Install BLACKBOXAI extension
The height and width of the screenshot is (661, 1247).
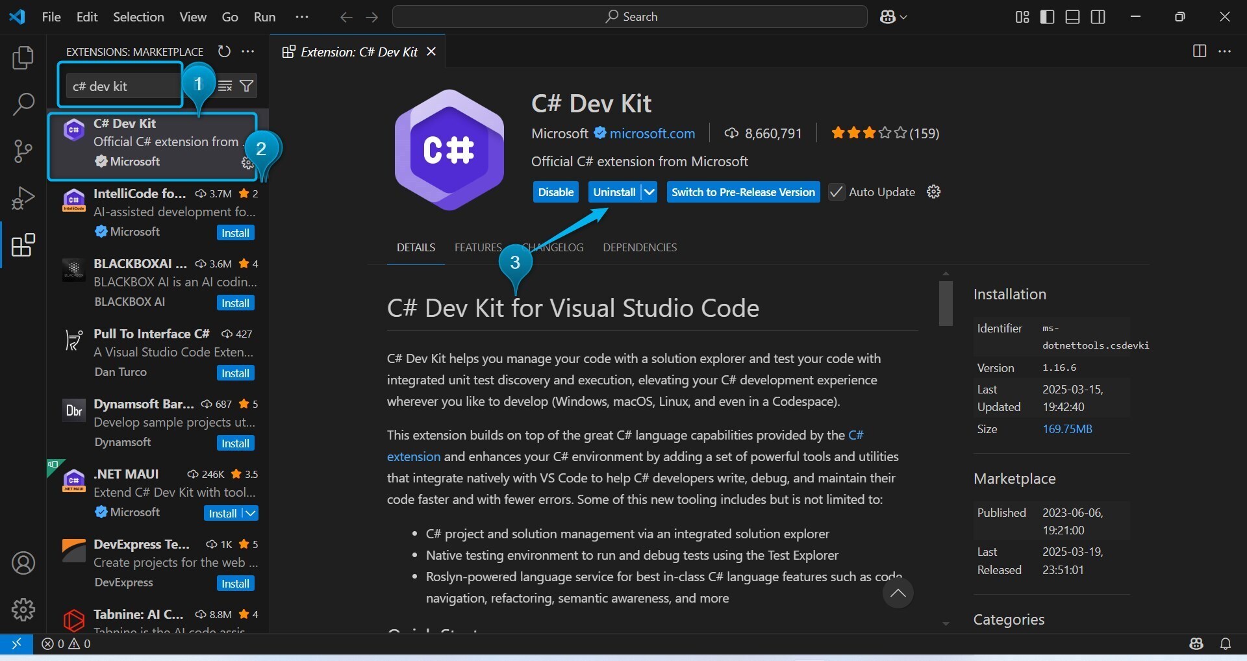(235, 303)
